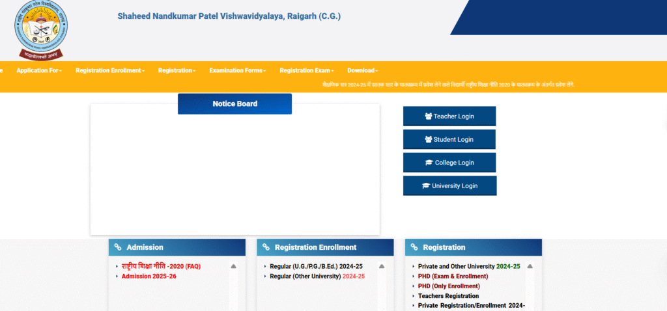Image resolution: width=667 pixels, height=311 pixels.
Task: Click the chain-link icon beside the Admission header
Action: [118, 247]
